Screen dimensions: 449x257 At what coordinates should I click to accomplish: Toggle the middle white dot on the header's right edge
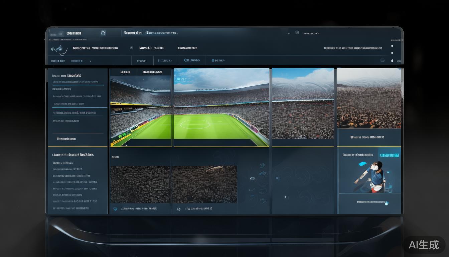(392, 53)
